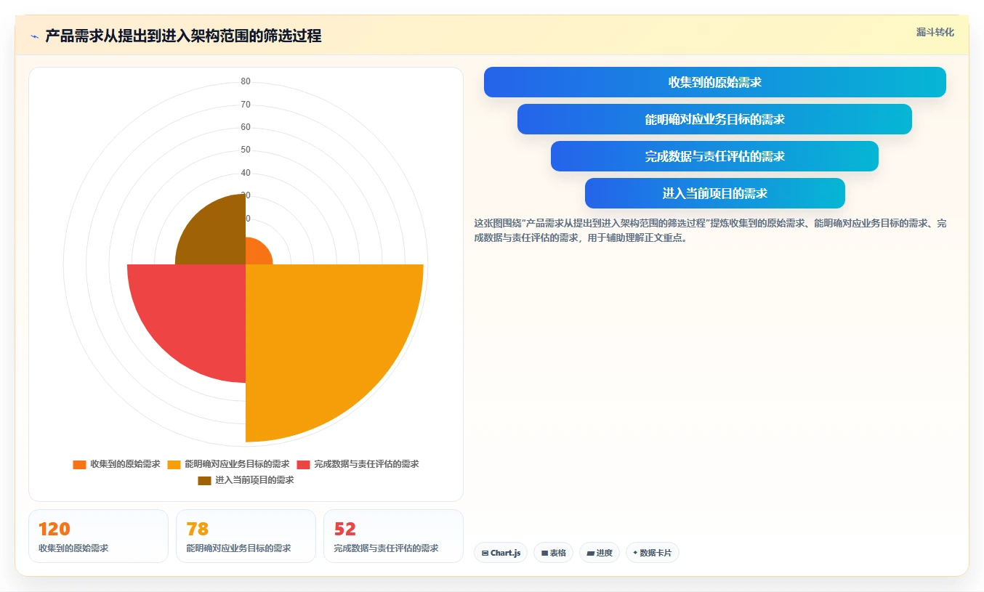Select the 收集到的原始需求 funnel bar

[715, 82]
